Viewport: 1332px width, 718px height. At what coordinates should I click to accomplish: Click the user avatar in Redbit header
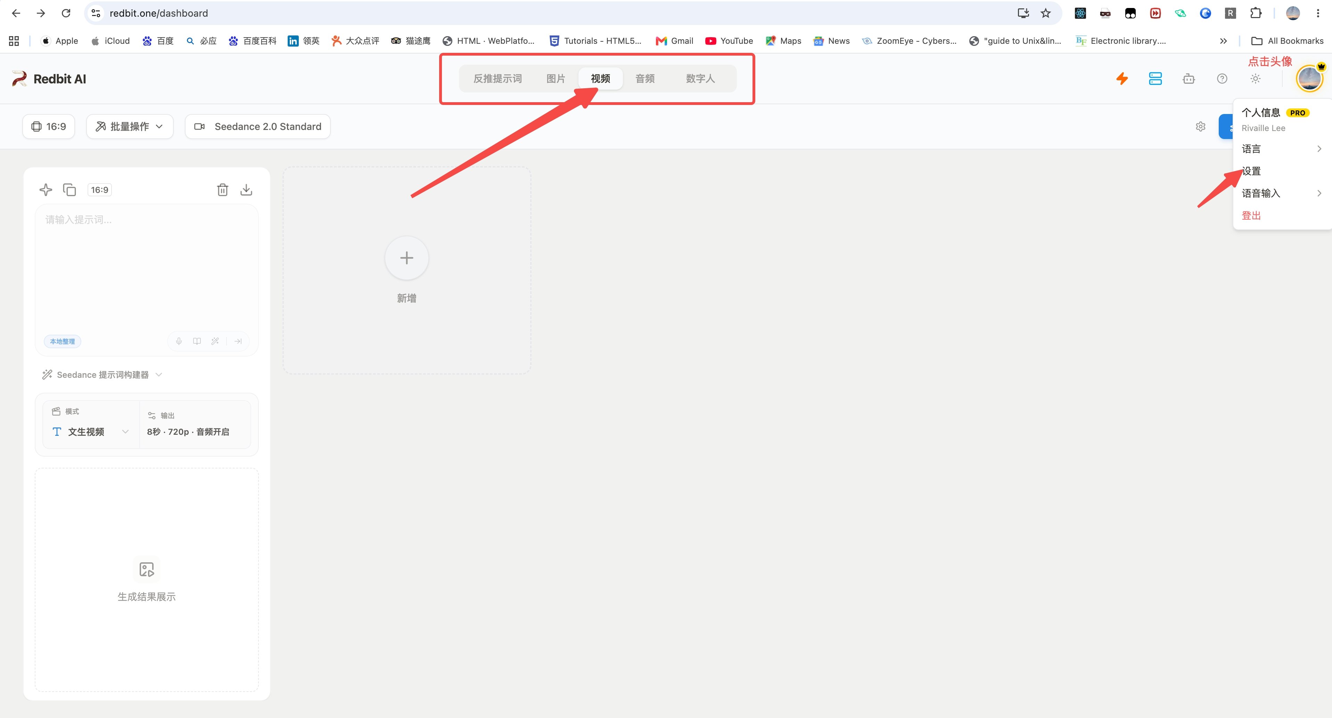[x=1309, y=79]
